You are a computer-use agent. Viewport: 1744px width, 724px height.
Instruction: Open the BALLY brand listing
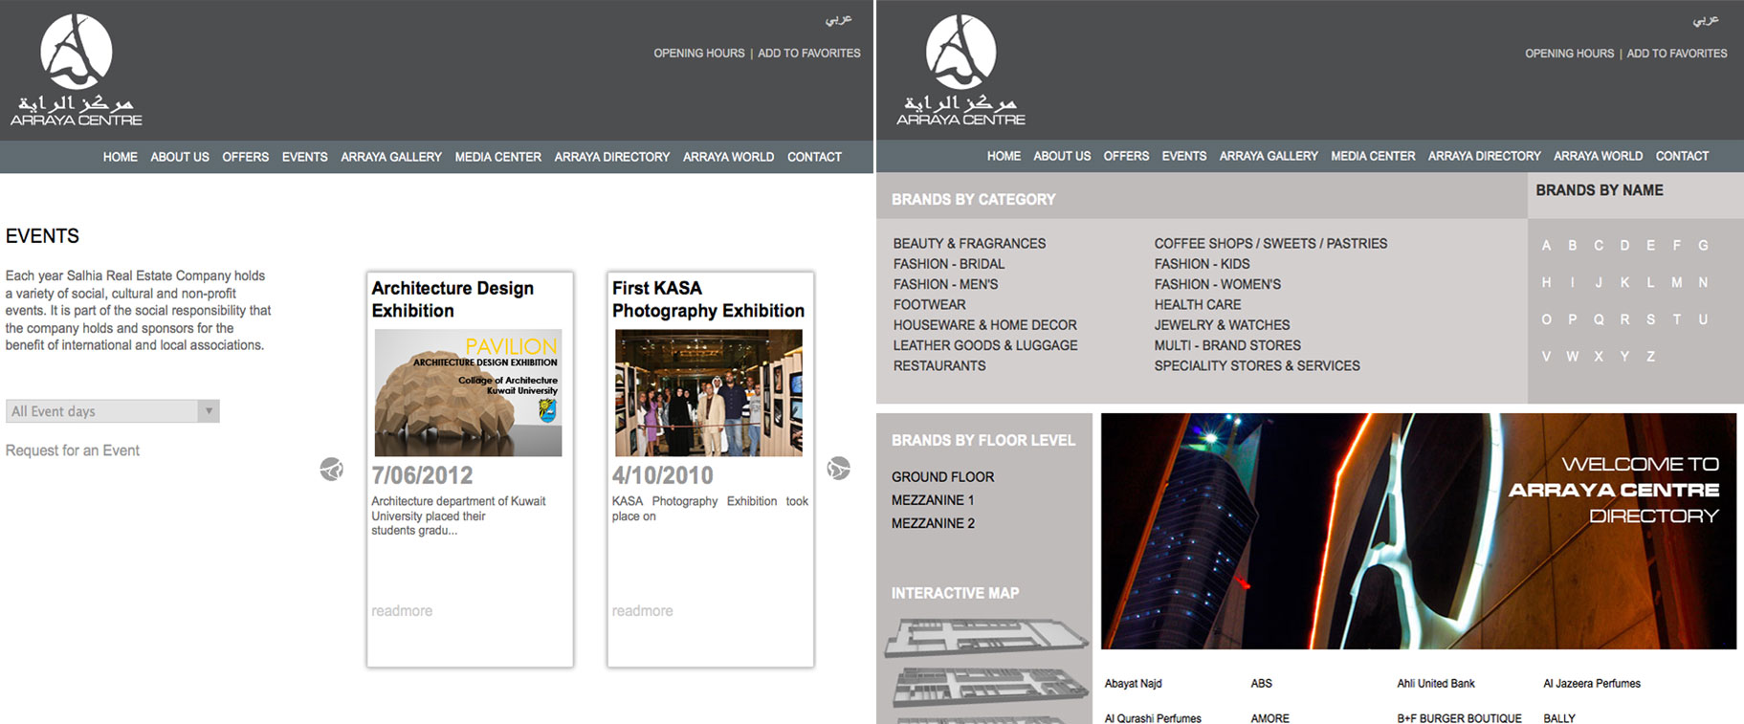point(1559,718)
